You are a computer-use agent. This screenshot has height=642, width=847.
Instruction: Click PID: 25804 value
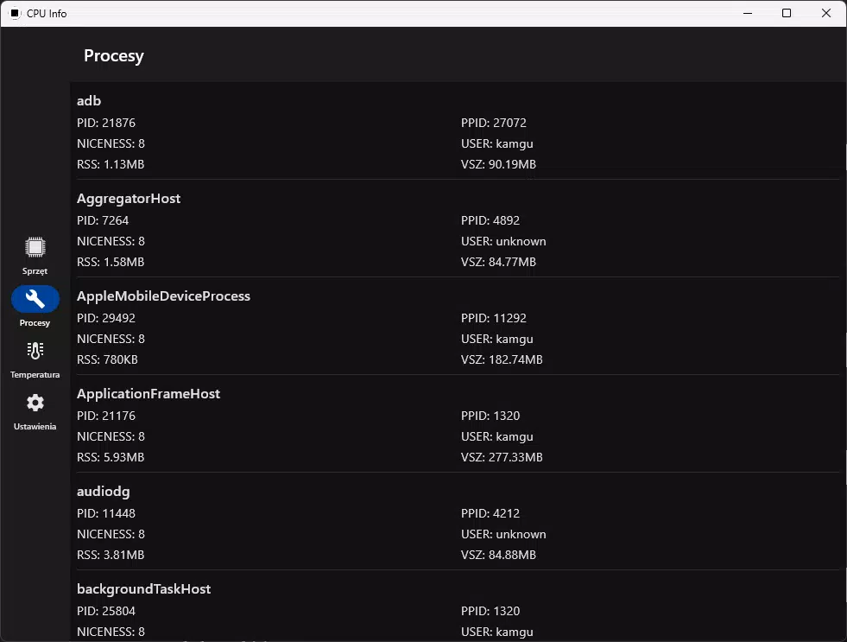tap(106, 611)
